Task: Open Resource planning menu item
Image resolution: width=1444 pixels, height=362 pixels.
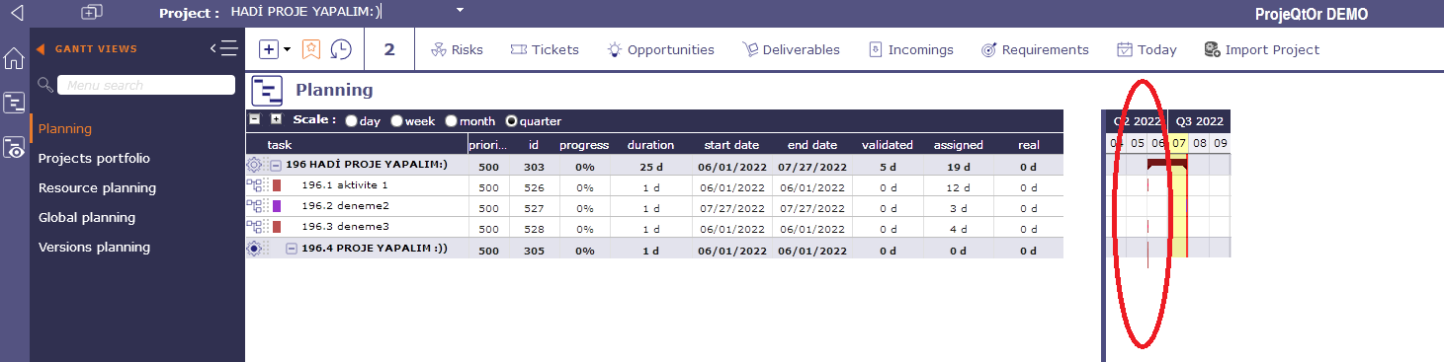Action: pos(97,187)
